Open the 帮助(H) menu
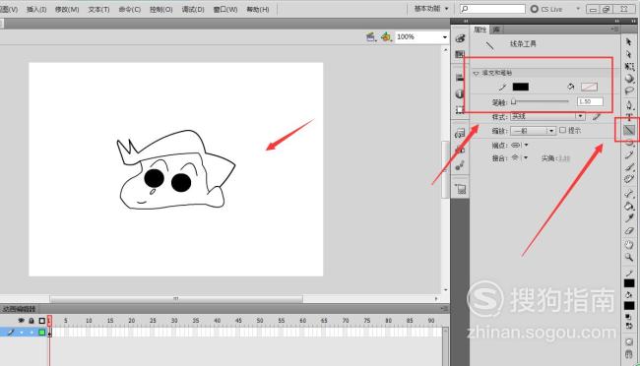 click(x=258, y=9)
